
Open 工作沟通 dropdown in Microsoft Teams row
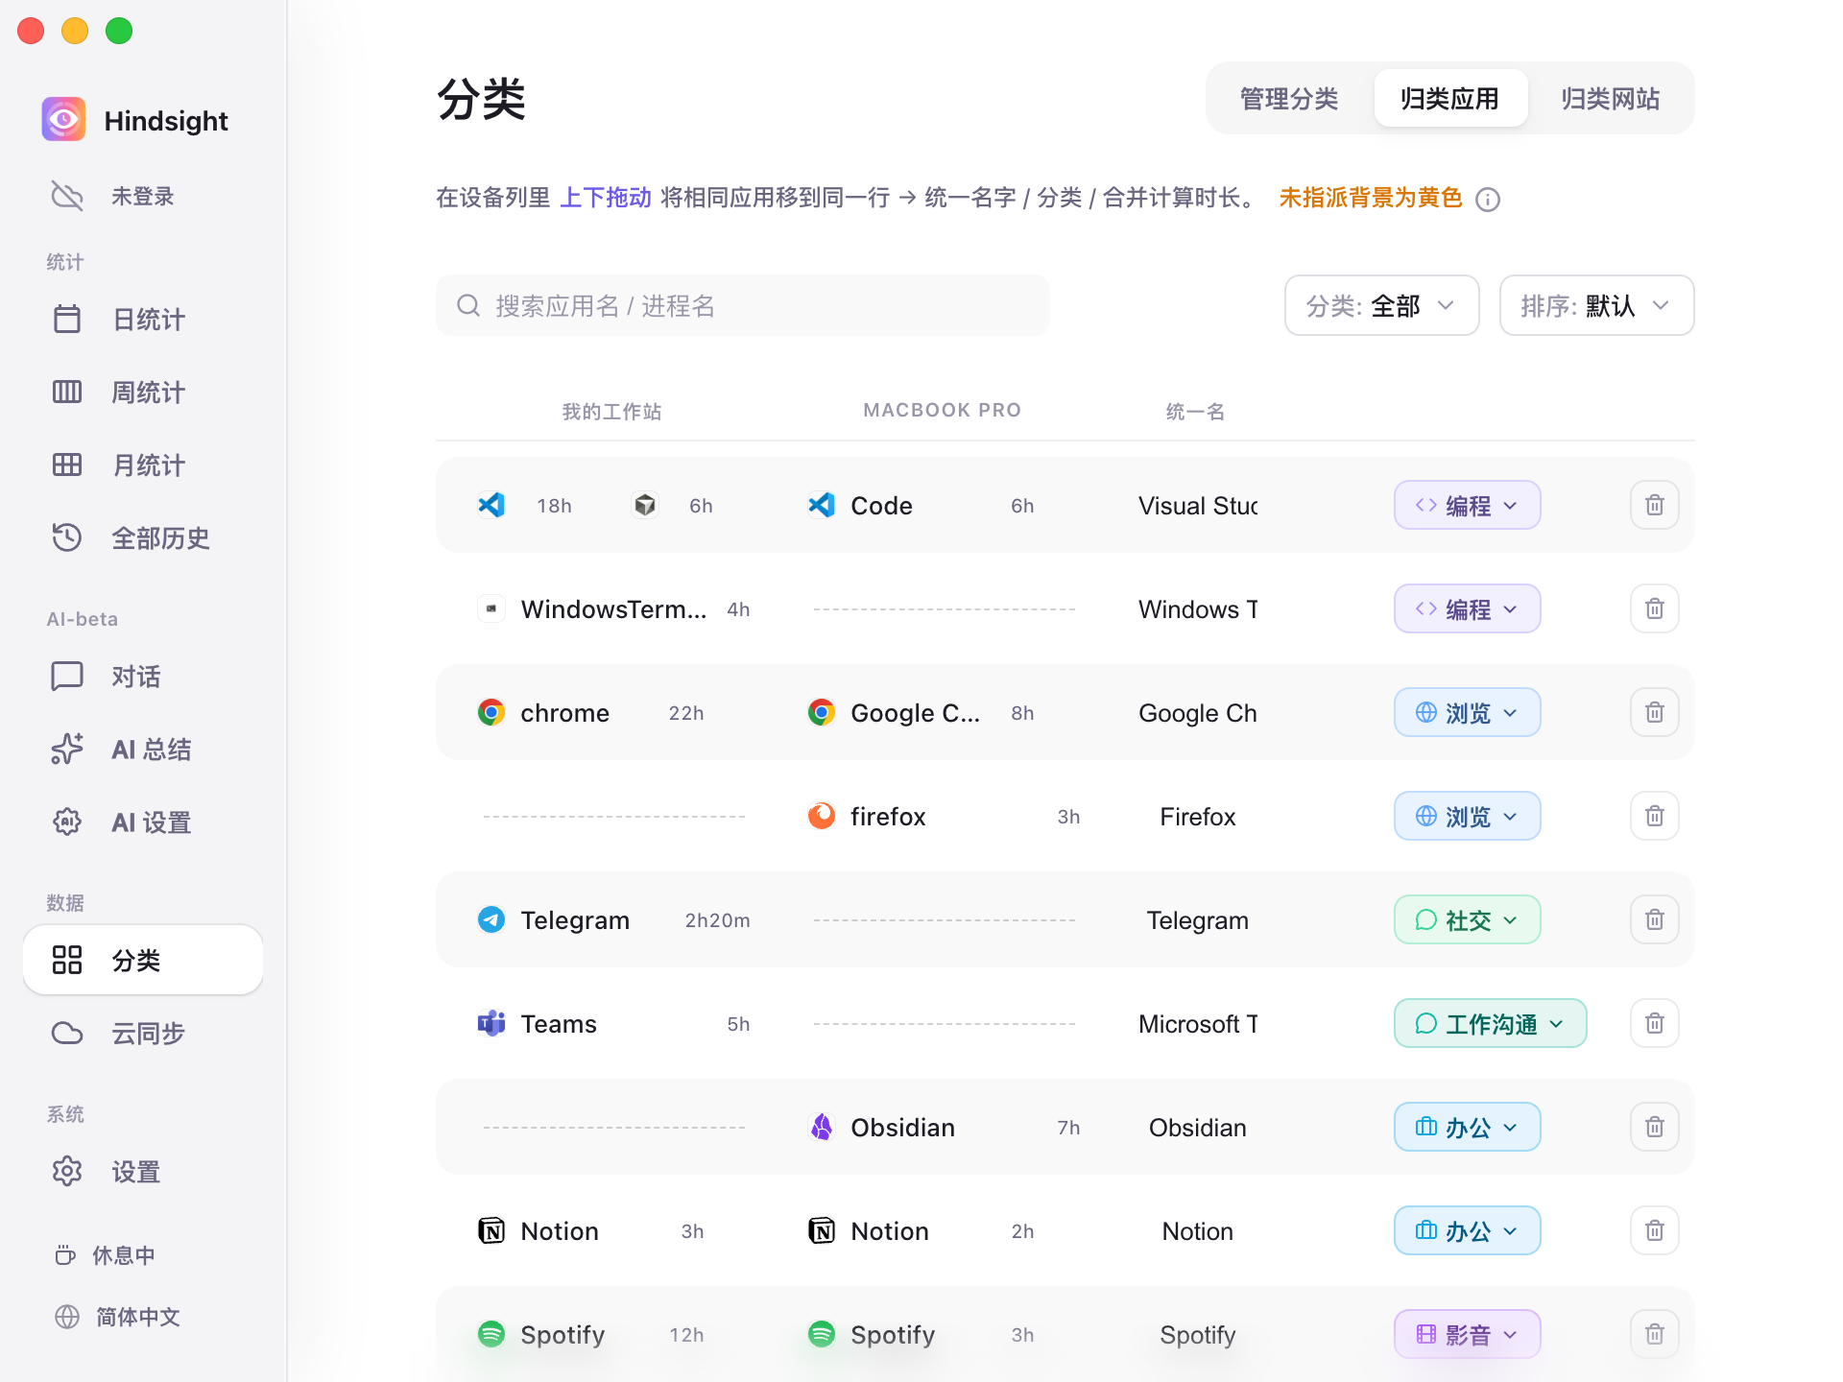tap(1490, 1024)
